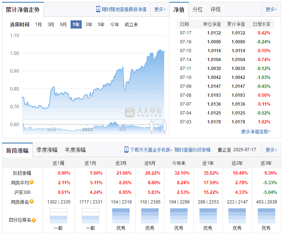
Task: Click the rank 104 | 2296
Action: pyautogui.click(x=179, y=202)
